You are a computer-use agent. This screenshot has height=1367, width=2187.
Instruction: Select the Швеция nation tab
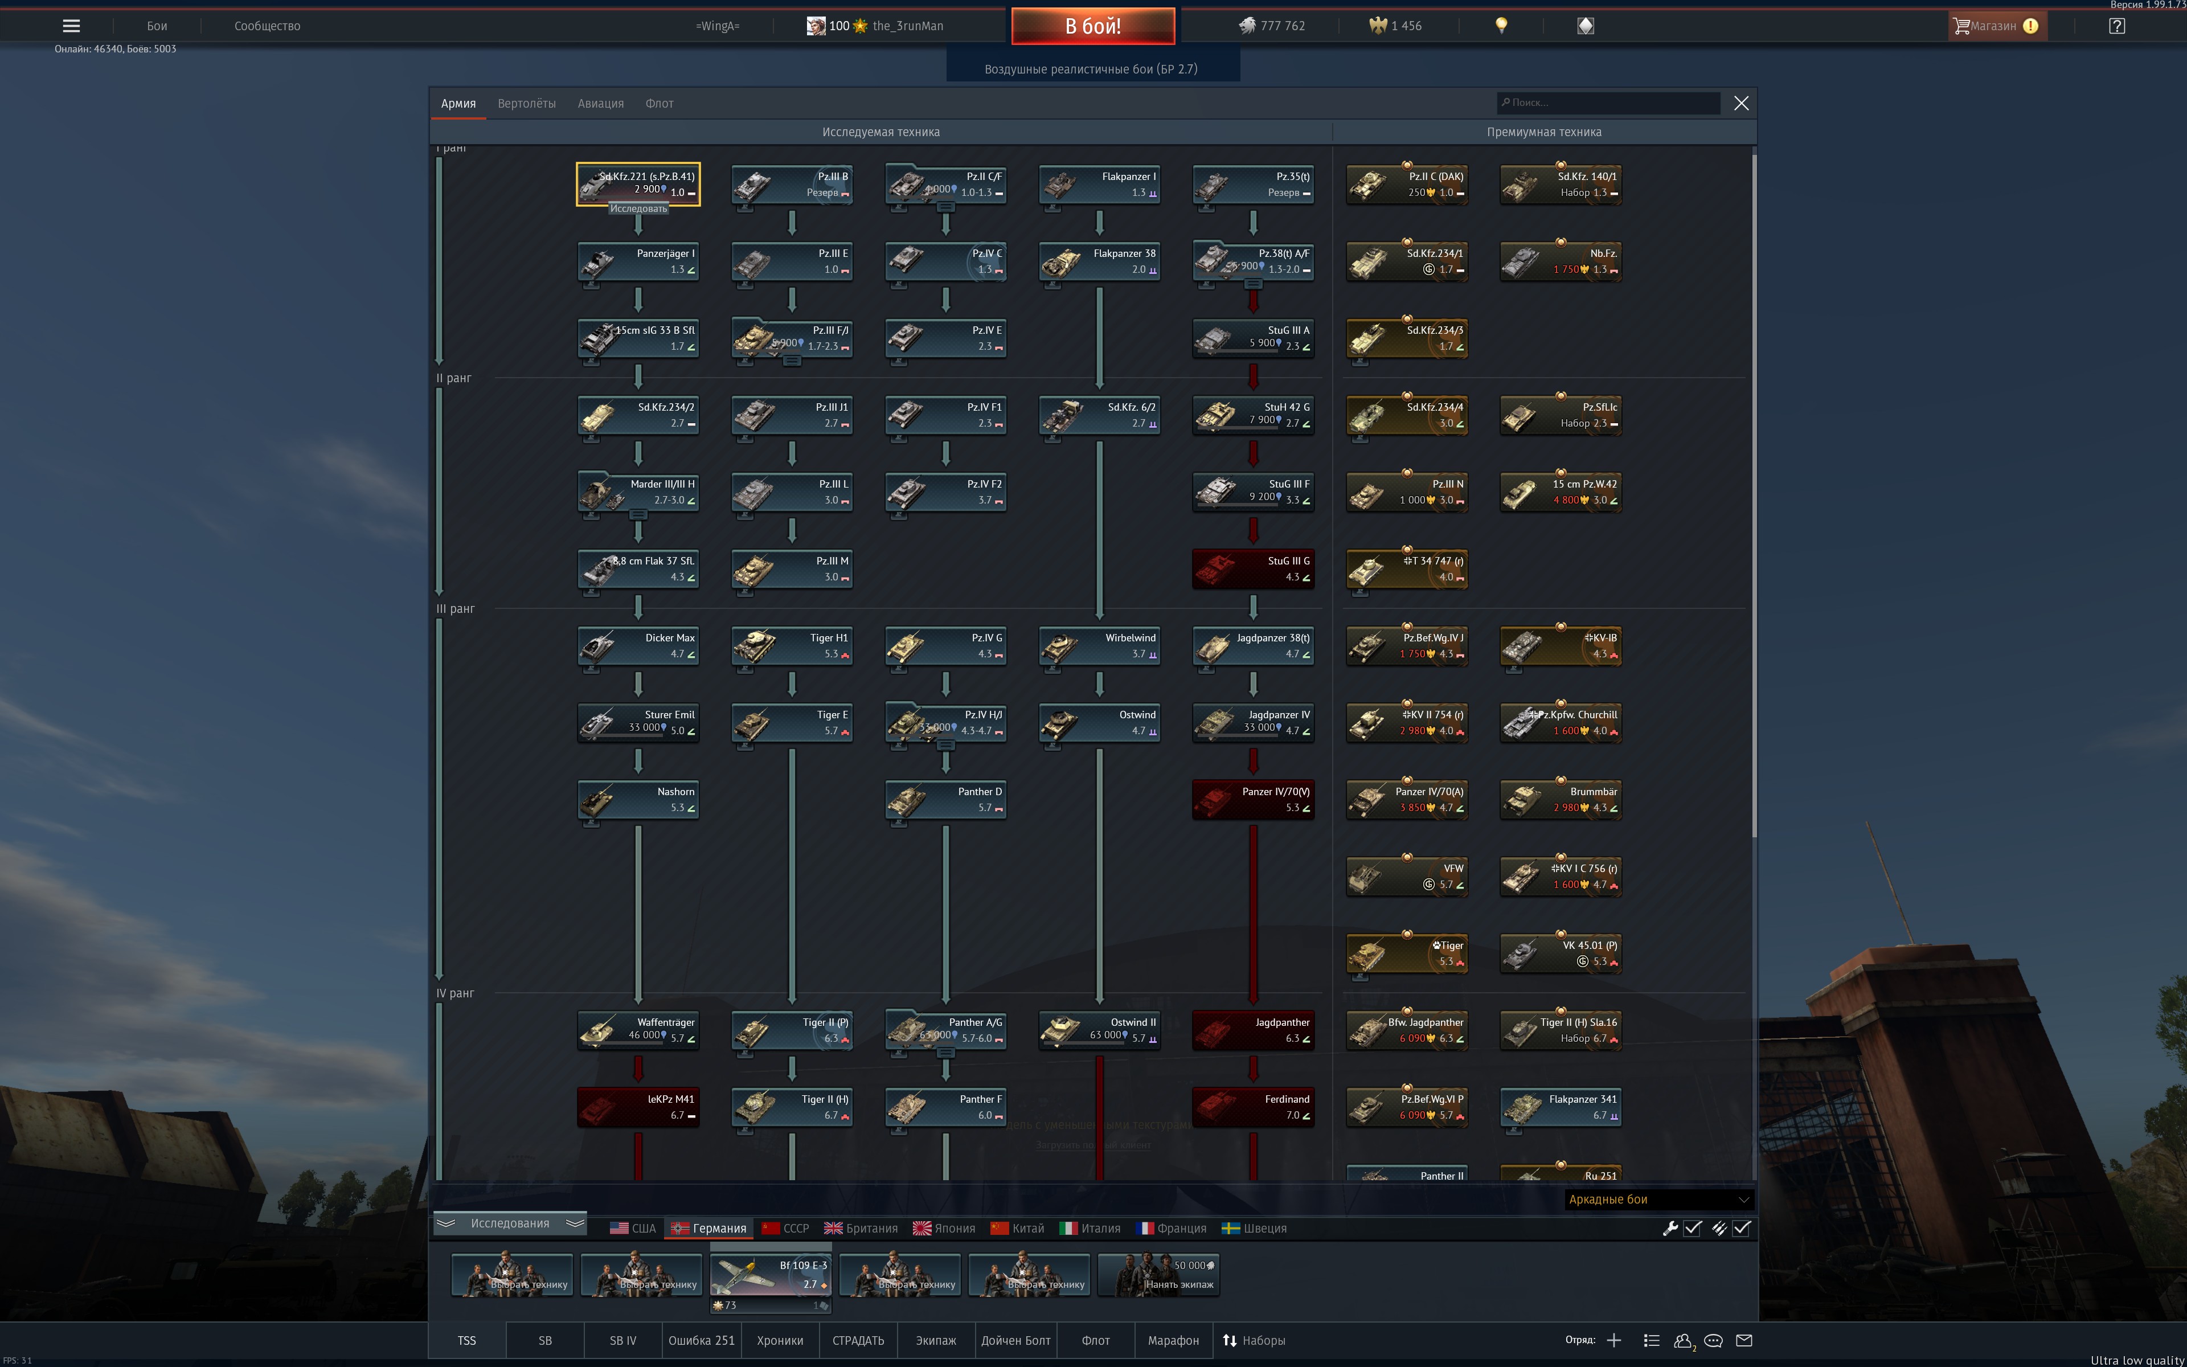pyautogui.click(x=1254, y=1228)
